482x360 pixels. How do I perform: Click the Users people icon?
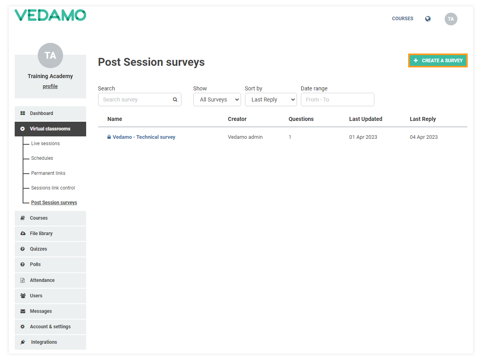(x=23, y=296)
